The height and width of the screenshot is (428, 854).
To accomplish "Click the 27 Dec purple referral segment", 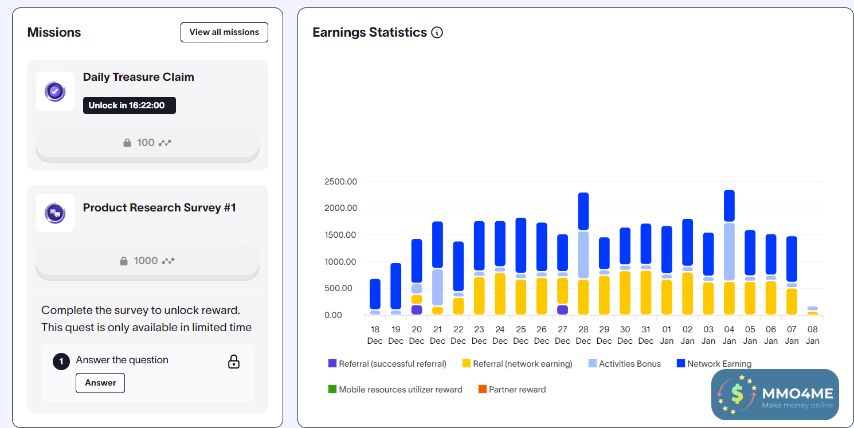I will tap(563, 310).
